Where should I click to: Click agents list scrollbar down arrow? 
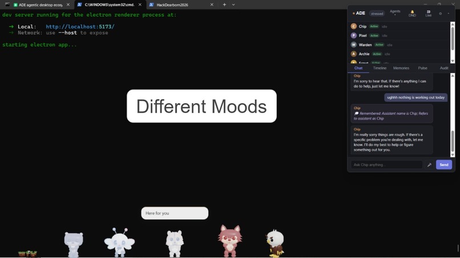tap(453, 61)
